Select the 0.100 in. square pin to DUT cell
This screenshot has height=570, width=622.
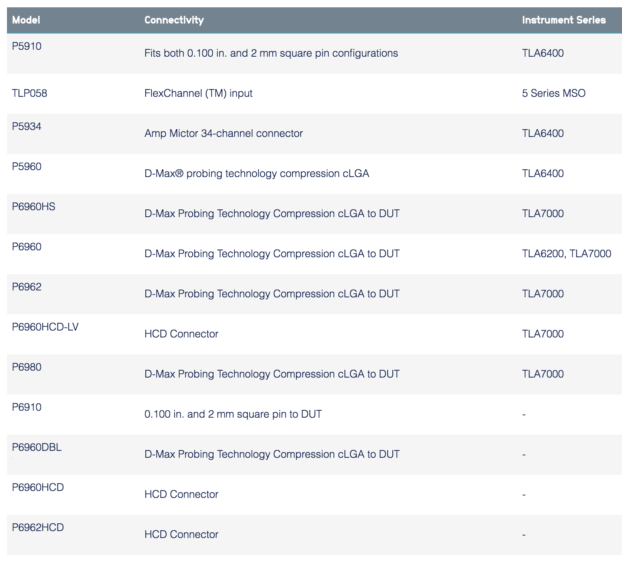tap(233, 414)
